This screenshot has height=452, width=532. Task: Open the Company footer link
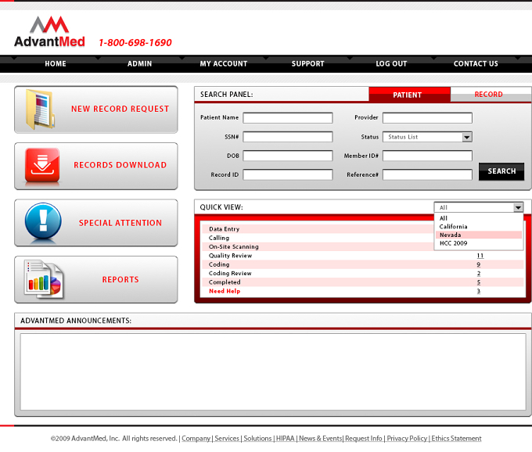[196, 439]
